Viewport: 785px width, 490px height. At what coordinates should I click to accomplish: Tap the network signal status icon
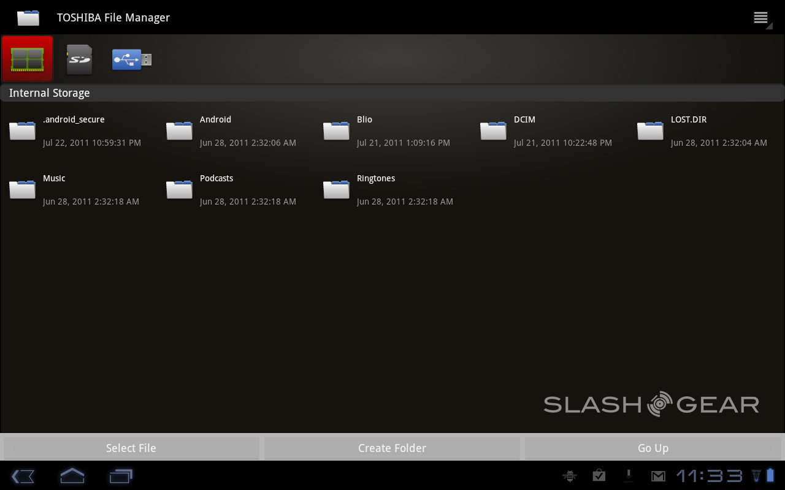pos(756,476)
